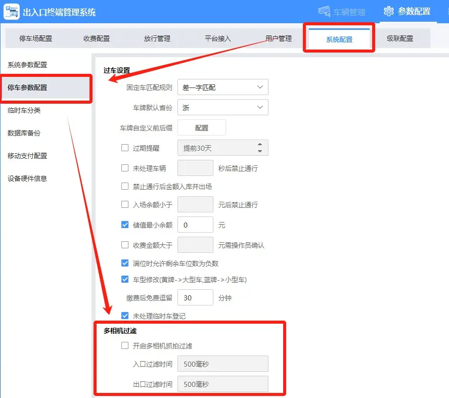Select the 级联配置 tab
449x398 pixels.
(x=400, y=38)
